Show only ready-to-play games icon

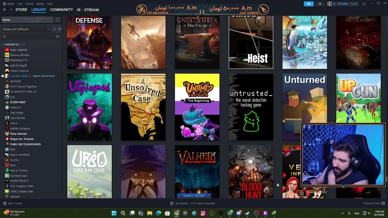click(x=59, y=29)
